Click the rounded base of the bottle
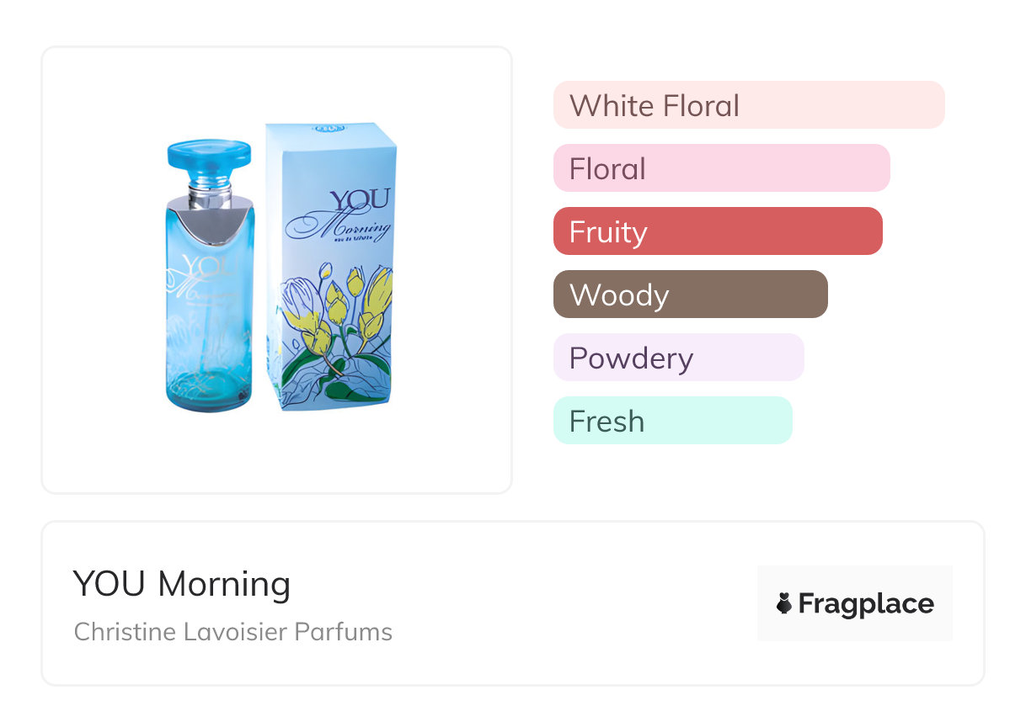The height and width of the screenshot is (727, 1026). click(x=208, y=395)
